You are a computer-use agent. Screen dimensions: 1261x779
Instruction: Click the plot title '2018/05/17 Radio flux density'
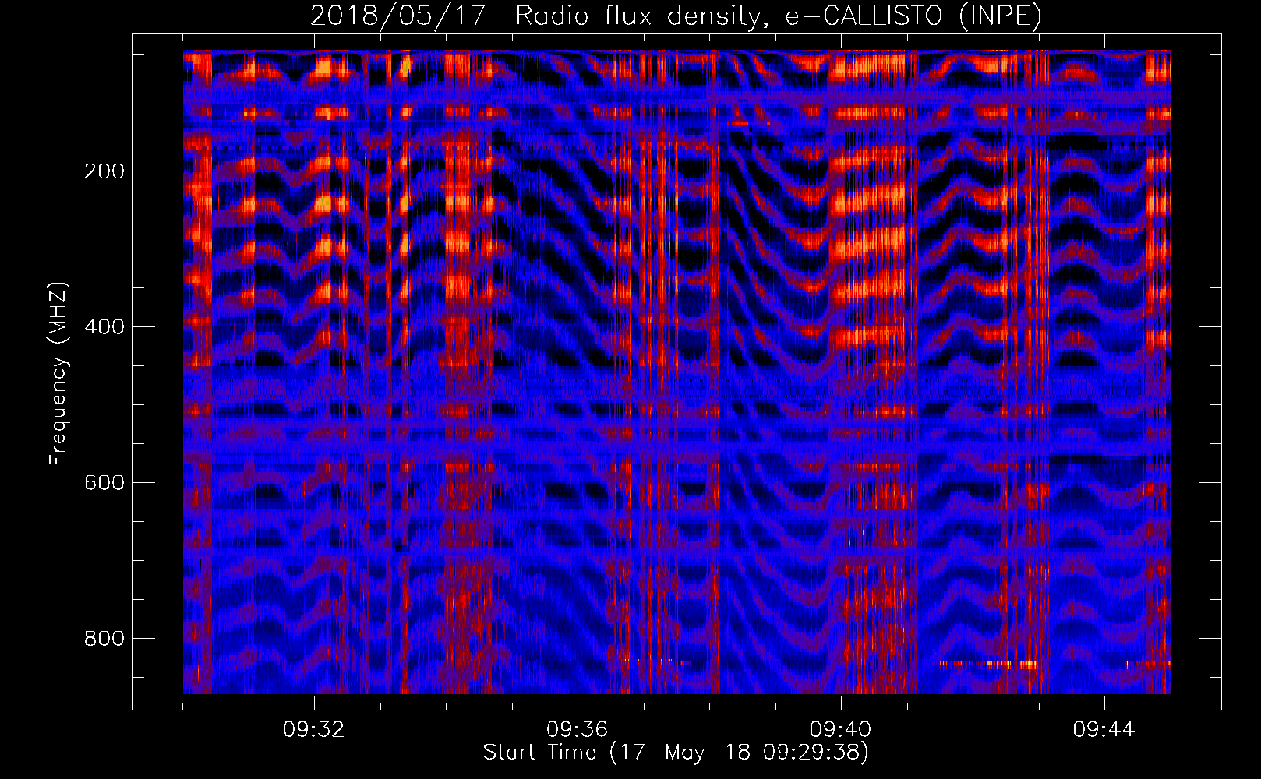pyautogui.click(x=676, y=16)
